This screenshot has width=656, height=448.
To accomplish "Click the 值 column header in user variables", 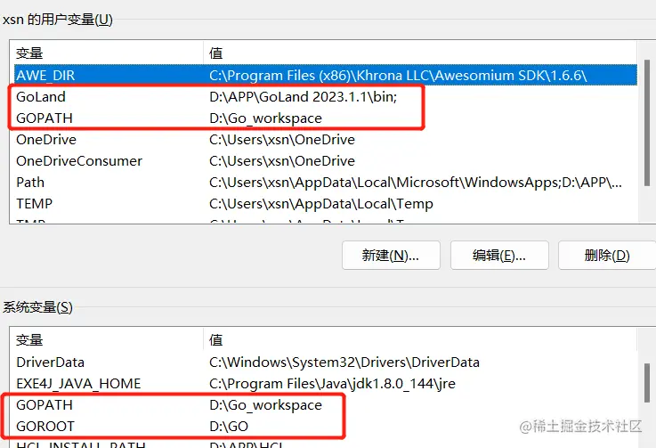I will coord(216,53).
